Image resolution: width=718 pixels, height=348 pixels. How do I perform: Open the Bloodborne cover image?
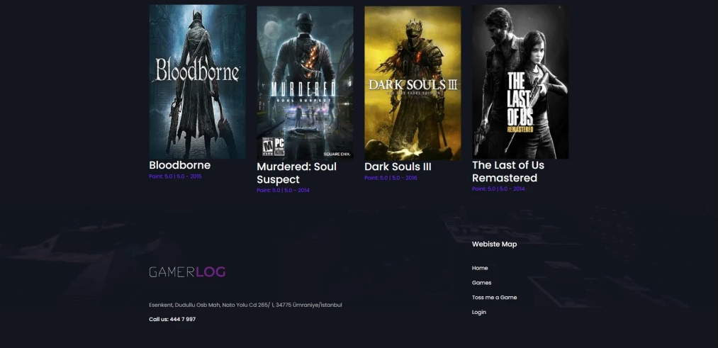pyautogui.click(x=197, y=82)
